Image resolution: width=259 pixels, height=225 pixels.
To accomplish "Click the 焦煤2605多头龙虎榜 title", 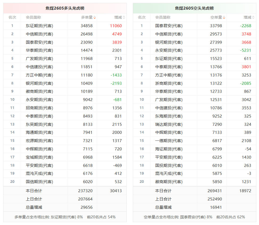I will pyautogui.click(x=65, y=8).
